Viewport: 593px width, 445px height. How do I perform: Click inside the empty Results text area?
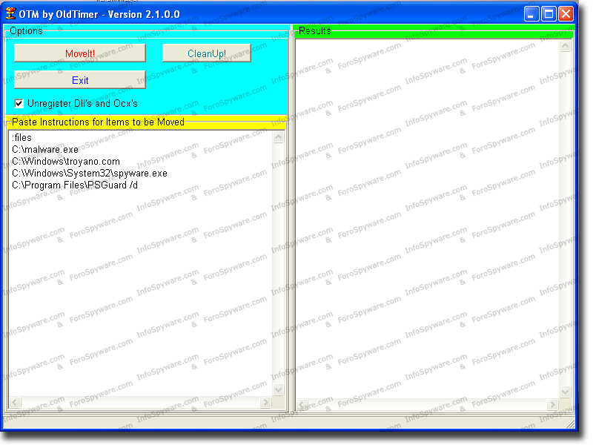click(x=428, y=220)
